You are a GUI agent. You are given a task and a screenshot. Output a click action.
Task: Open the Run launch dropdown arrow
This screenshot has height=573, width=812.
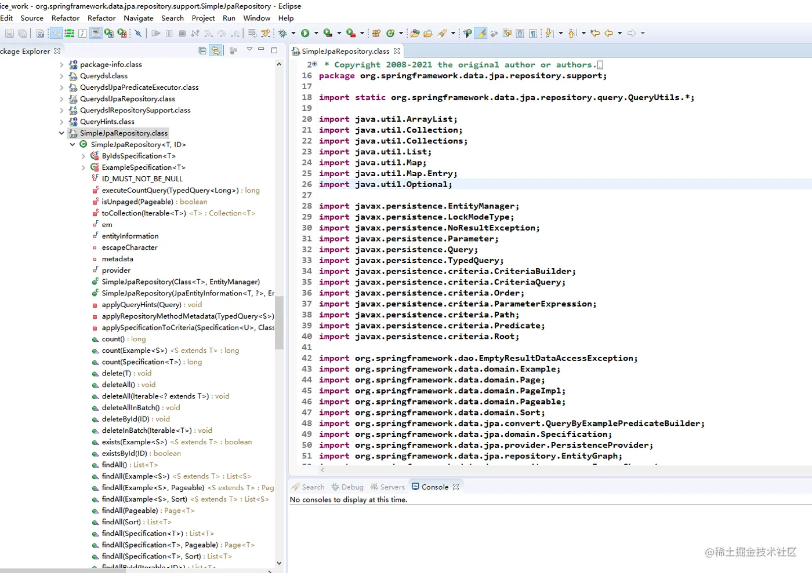point(316,33)
